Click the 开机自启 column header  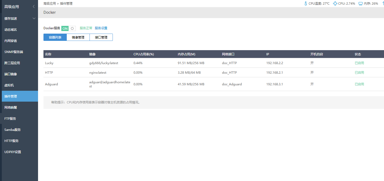point(317,54)
